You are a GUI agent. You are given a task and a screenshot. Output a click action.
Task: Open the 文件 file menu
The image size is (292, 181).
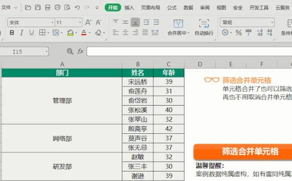click(x=9, y=8)
